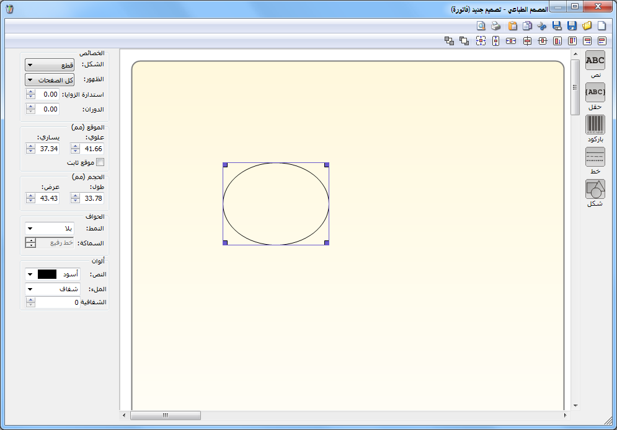Click the horizontal scrollbar left arrow
The width and height of the screenshot is (617, 430).
click(124, 416)
